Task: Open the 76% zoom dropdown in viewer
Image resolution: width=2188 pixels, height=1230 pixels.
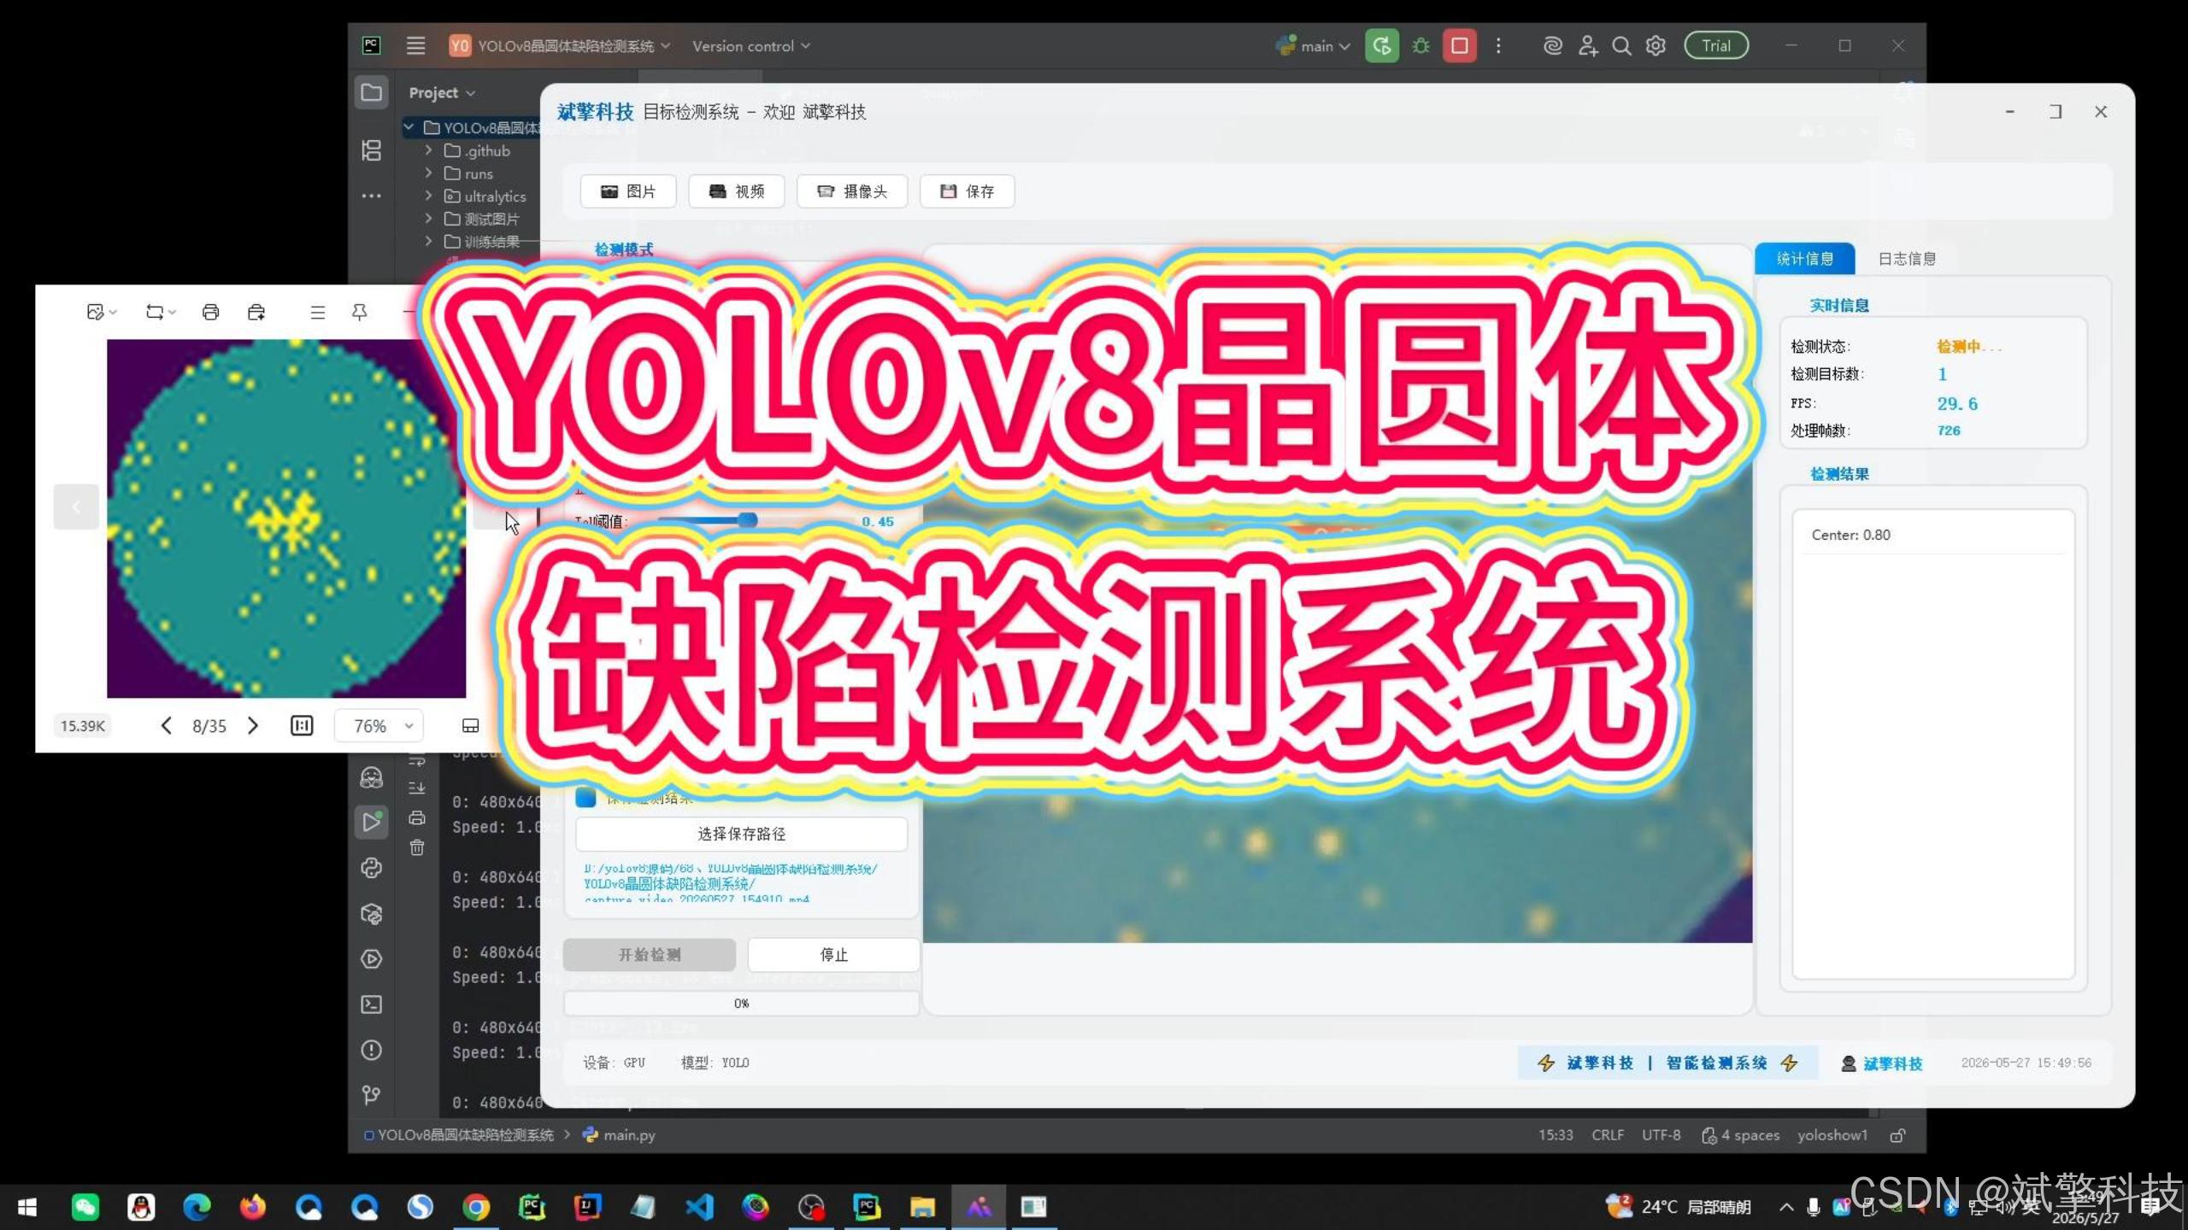Action: [x=379, y=725]
